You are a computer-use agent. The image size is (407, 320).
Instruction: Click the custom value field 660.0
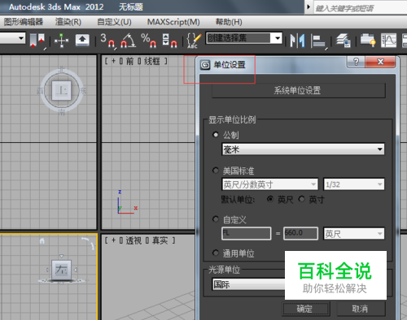tap(301, 233)
